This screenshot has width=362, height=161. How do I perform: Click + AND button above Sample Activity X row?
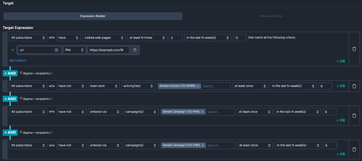click(10, 73)
